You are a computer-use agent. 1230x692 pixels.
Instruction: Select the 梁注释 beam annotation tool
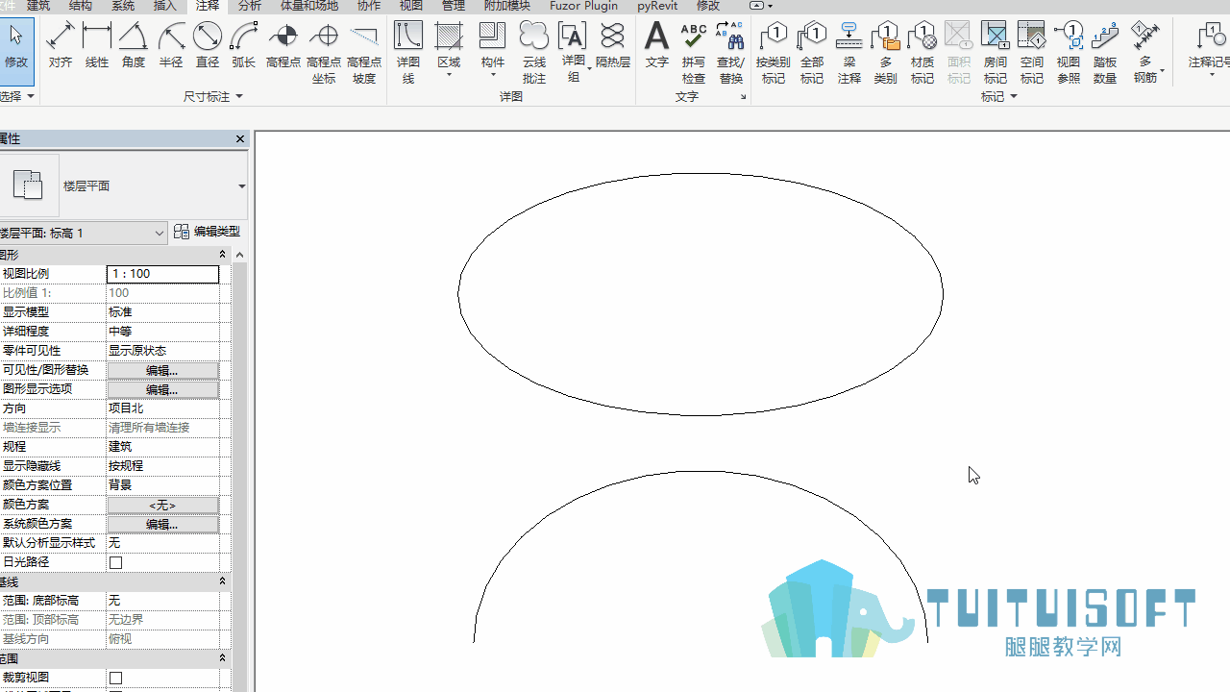coord(849,52)
